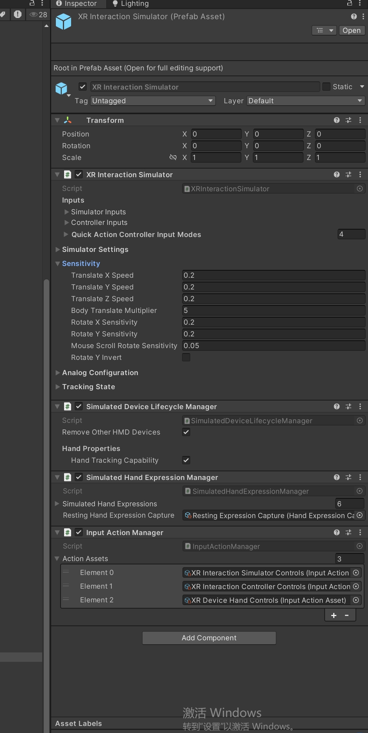Open Simulated Hand Expression Manager presets icon
The height and width of the screenshot is (733, 368).
(348, 477)
